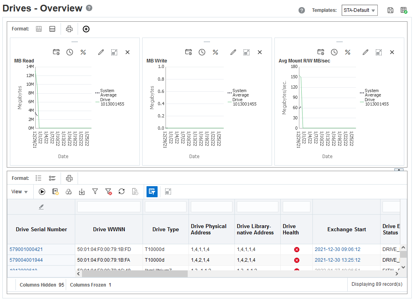Detach the MB Write graph
413x300 pixels.
247,52
